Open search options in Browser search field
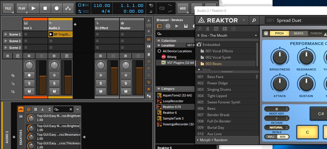The height and width of the screenshot is (149, 327). point(159,34)
